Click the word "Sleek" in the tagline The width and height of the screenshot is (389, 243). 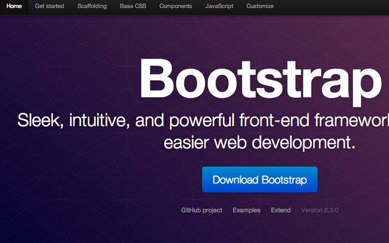pos(40,120)
